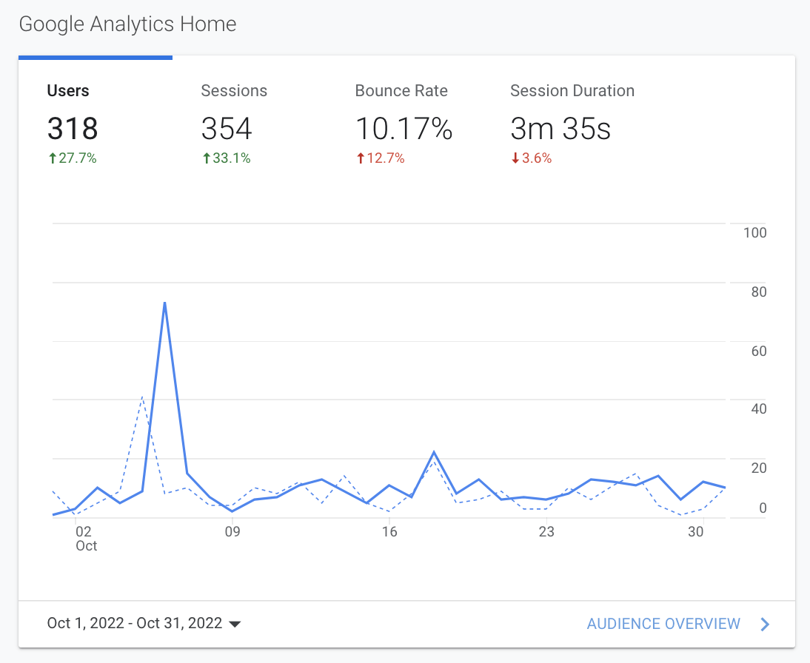Image resolution: width=810 pixels, height=663 pixels.
Task: Switch to the Bounce Rate tab
Action: [x=404, y=124]
